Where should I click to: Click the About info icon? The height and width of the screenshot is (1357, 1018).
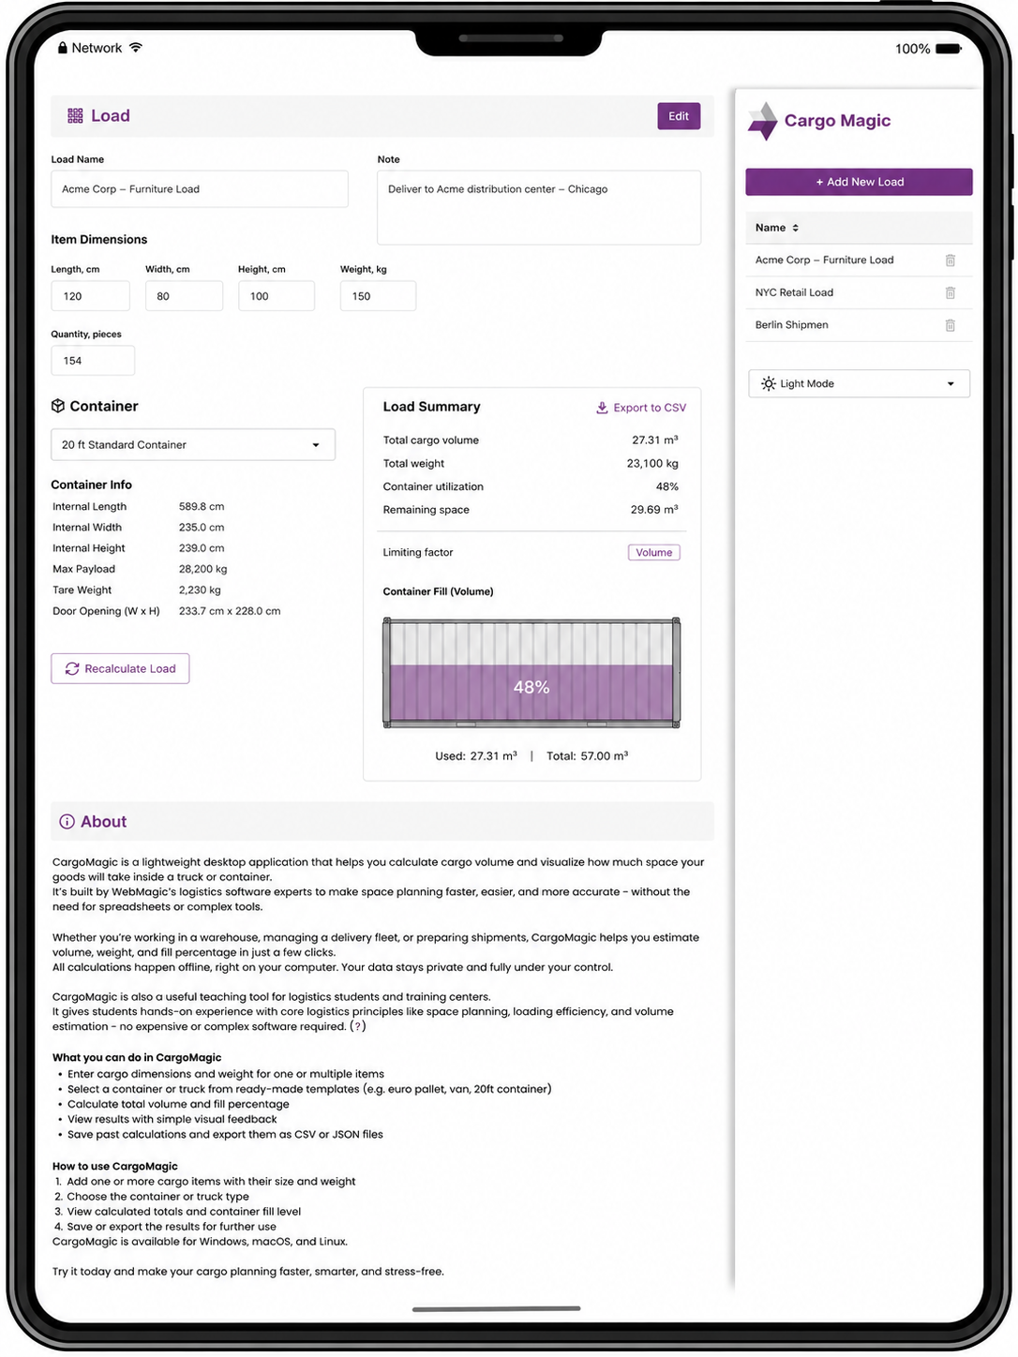(x=67, y=822)
